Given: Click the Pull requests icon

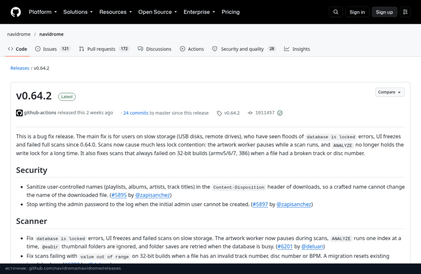Looking at the screenshot, I should click(82, 49).
